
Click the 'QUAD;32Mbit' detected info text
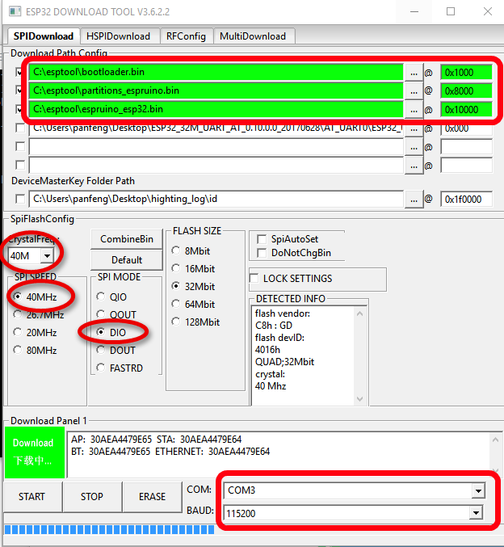284,362
